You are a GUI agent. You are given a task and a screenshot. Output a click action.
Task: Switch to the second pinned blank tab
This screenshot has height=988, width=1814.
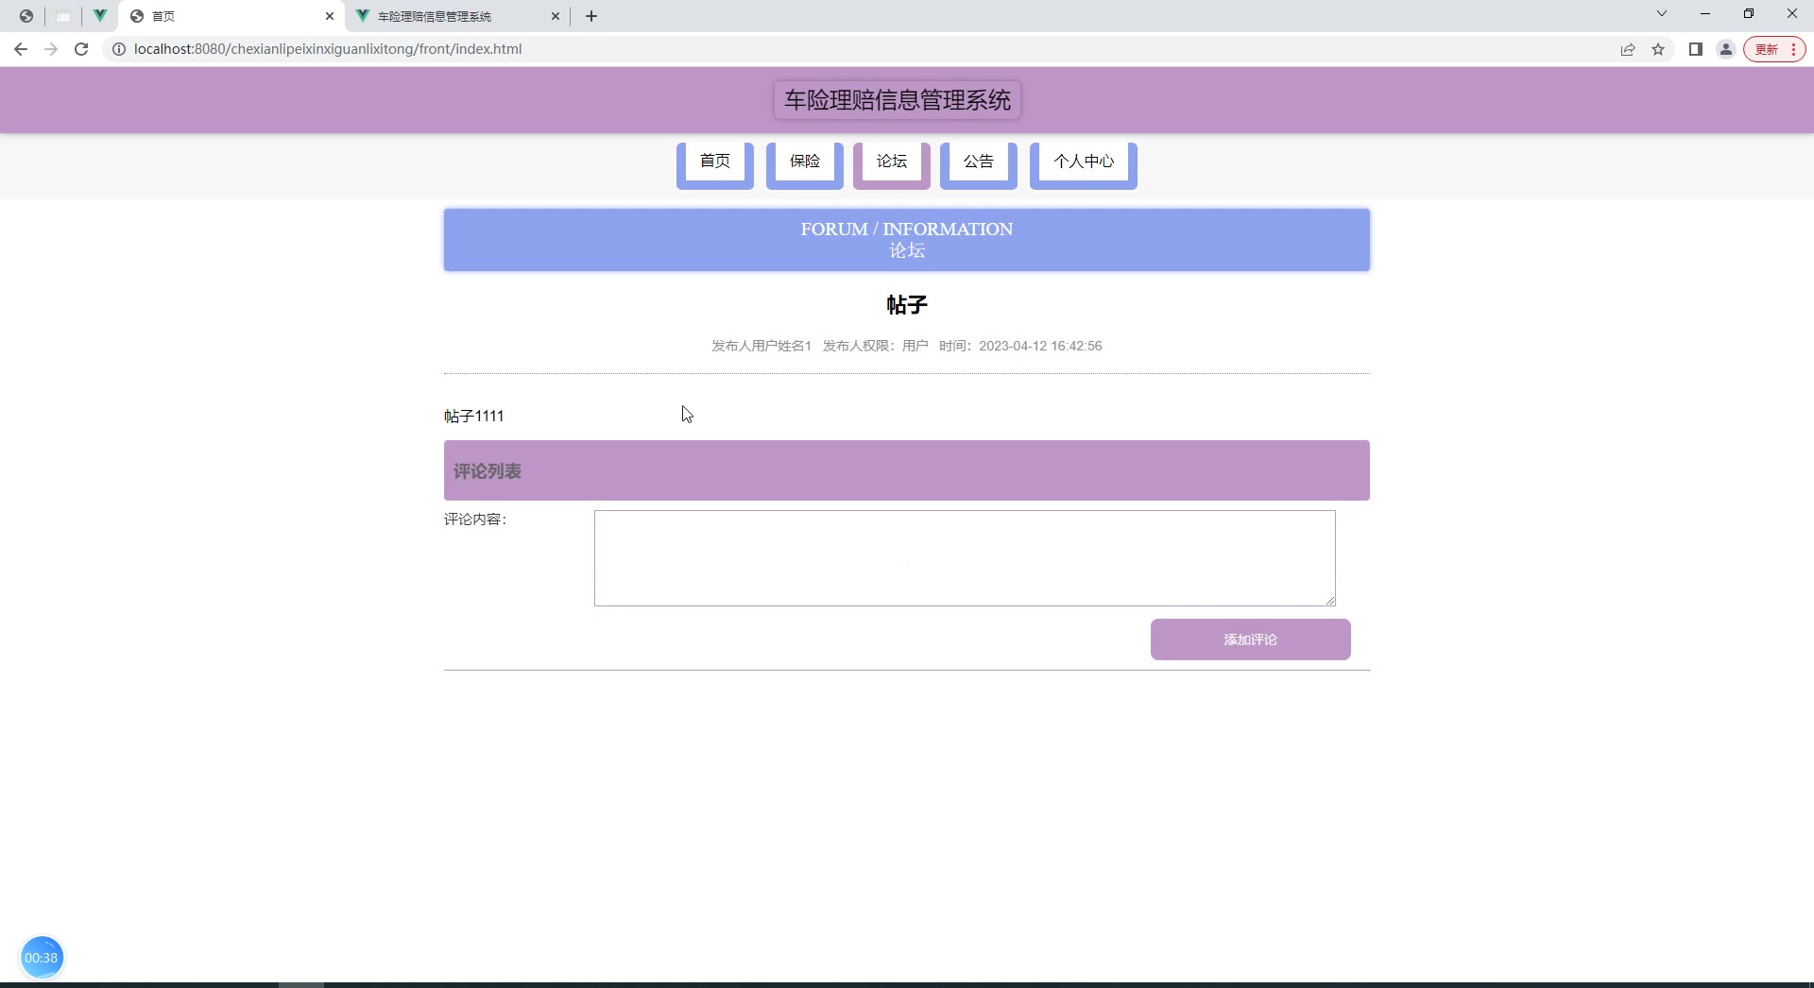[63, 16]
